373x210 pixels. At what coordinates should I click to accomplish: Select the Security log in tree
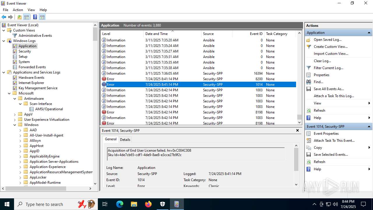tap(24, 51)
